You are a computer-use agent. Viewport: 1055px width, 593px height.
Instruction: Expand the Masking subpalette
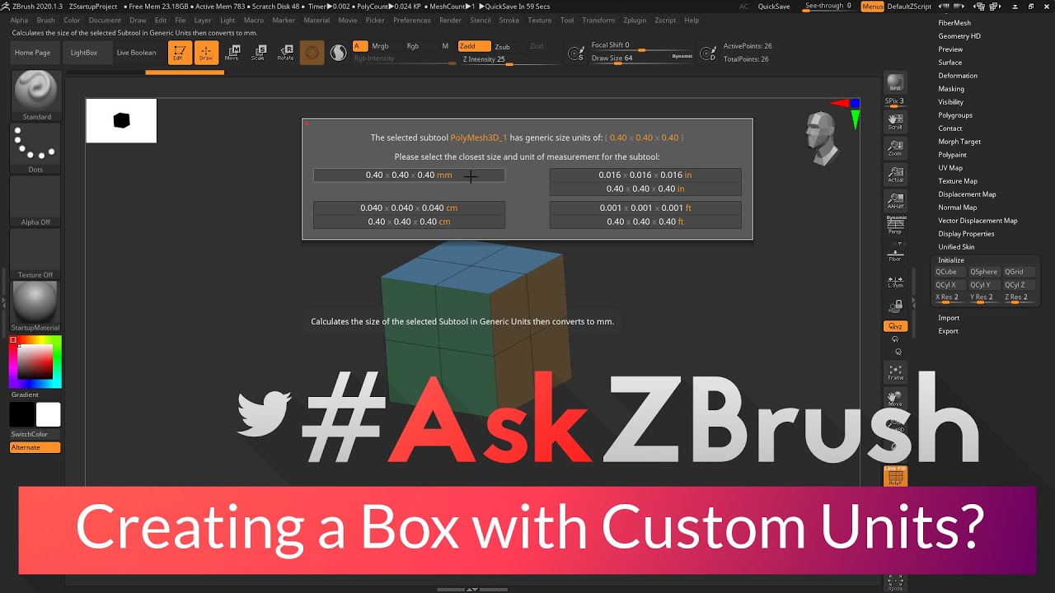[951, 89]
